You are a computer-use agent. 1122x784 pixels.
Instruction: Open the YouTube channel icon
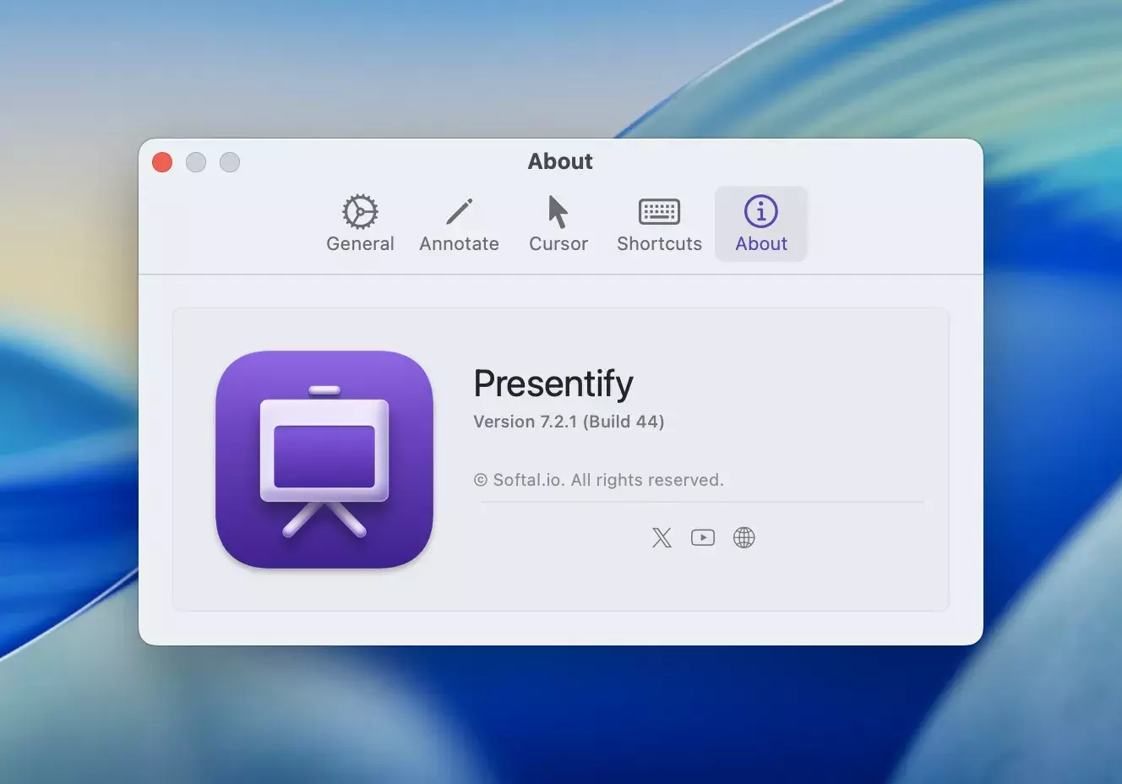click(x=703, y=537)
